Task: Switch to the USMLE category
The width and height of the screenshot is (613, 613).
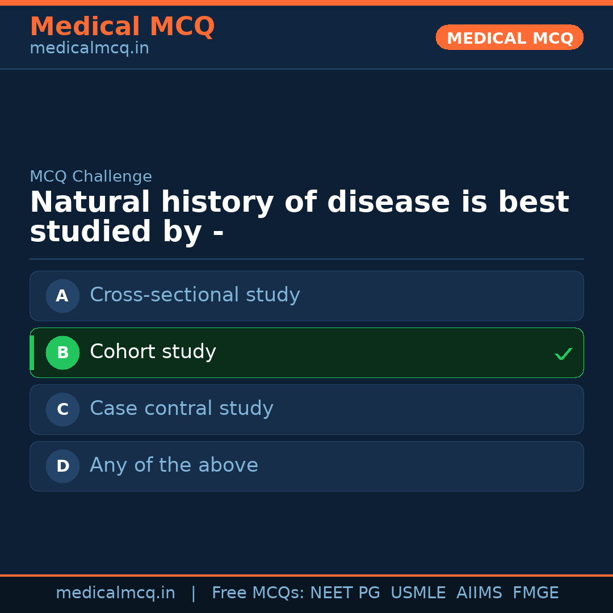Action: tap(418, 592)
